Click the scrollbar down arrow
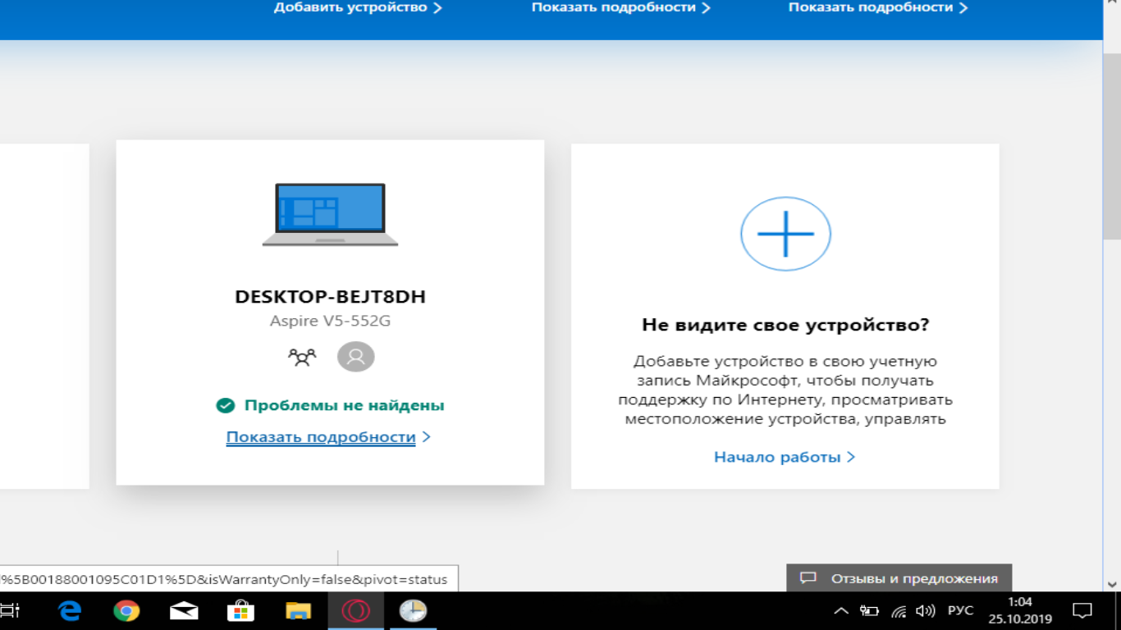 1111,583
